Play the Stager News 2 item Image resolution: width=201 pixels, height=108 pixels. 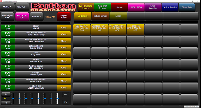[x=8, y=27]
